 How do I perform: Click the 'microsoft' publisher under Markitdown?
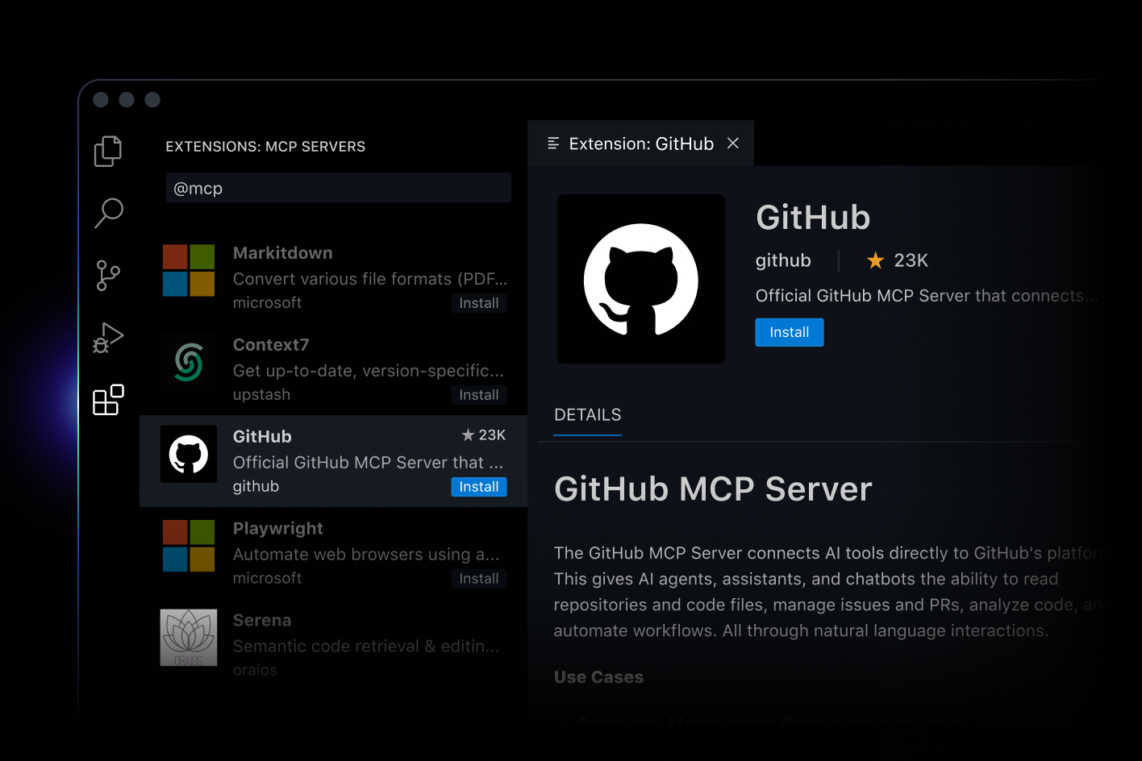coord(268,303)
